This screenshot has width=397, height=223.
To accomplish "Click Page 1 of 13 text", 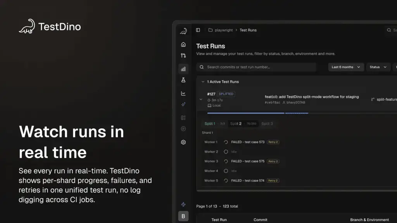I will [207, 206].
